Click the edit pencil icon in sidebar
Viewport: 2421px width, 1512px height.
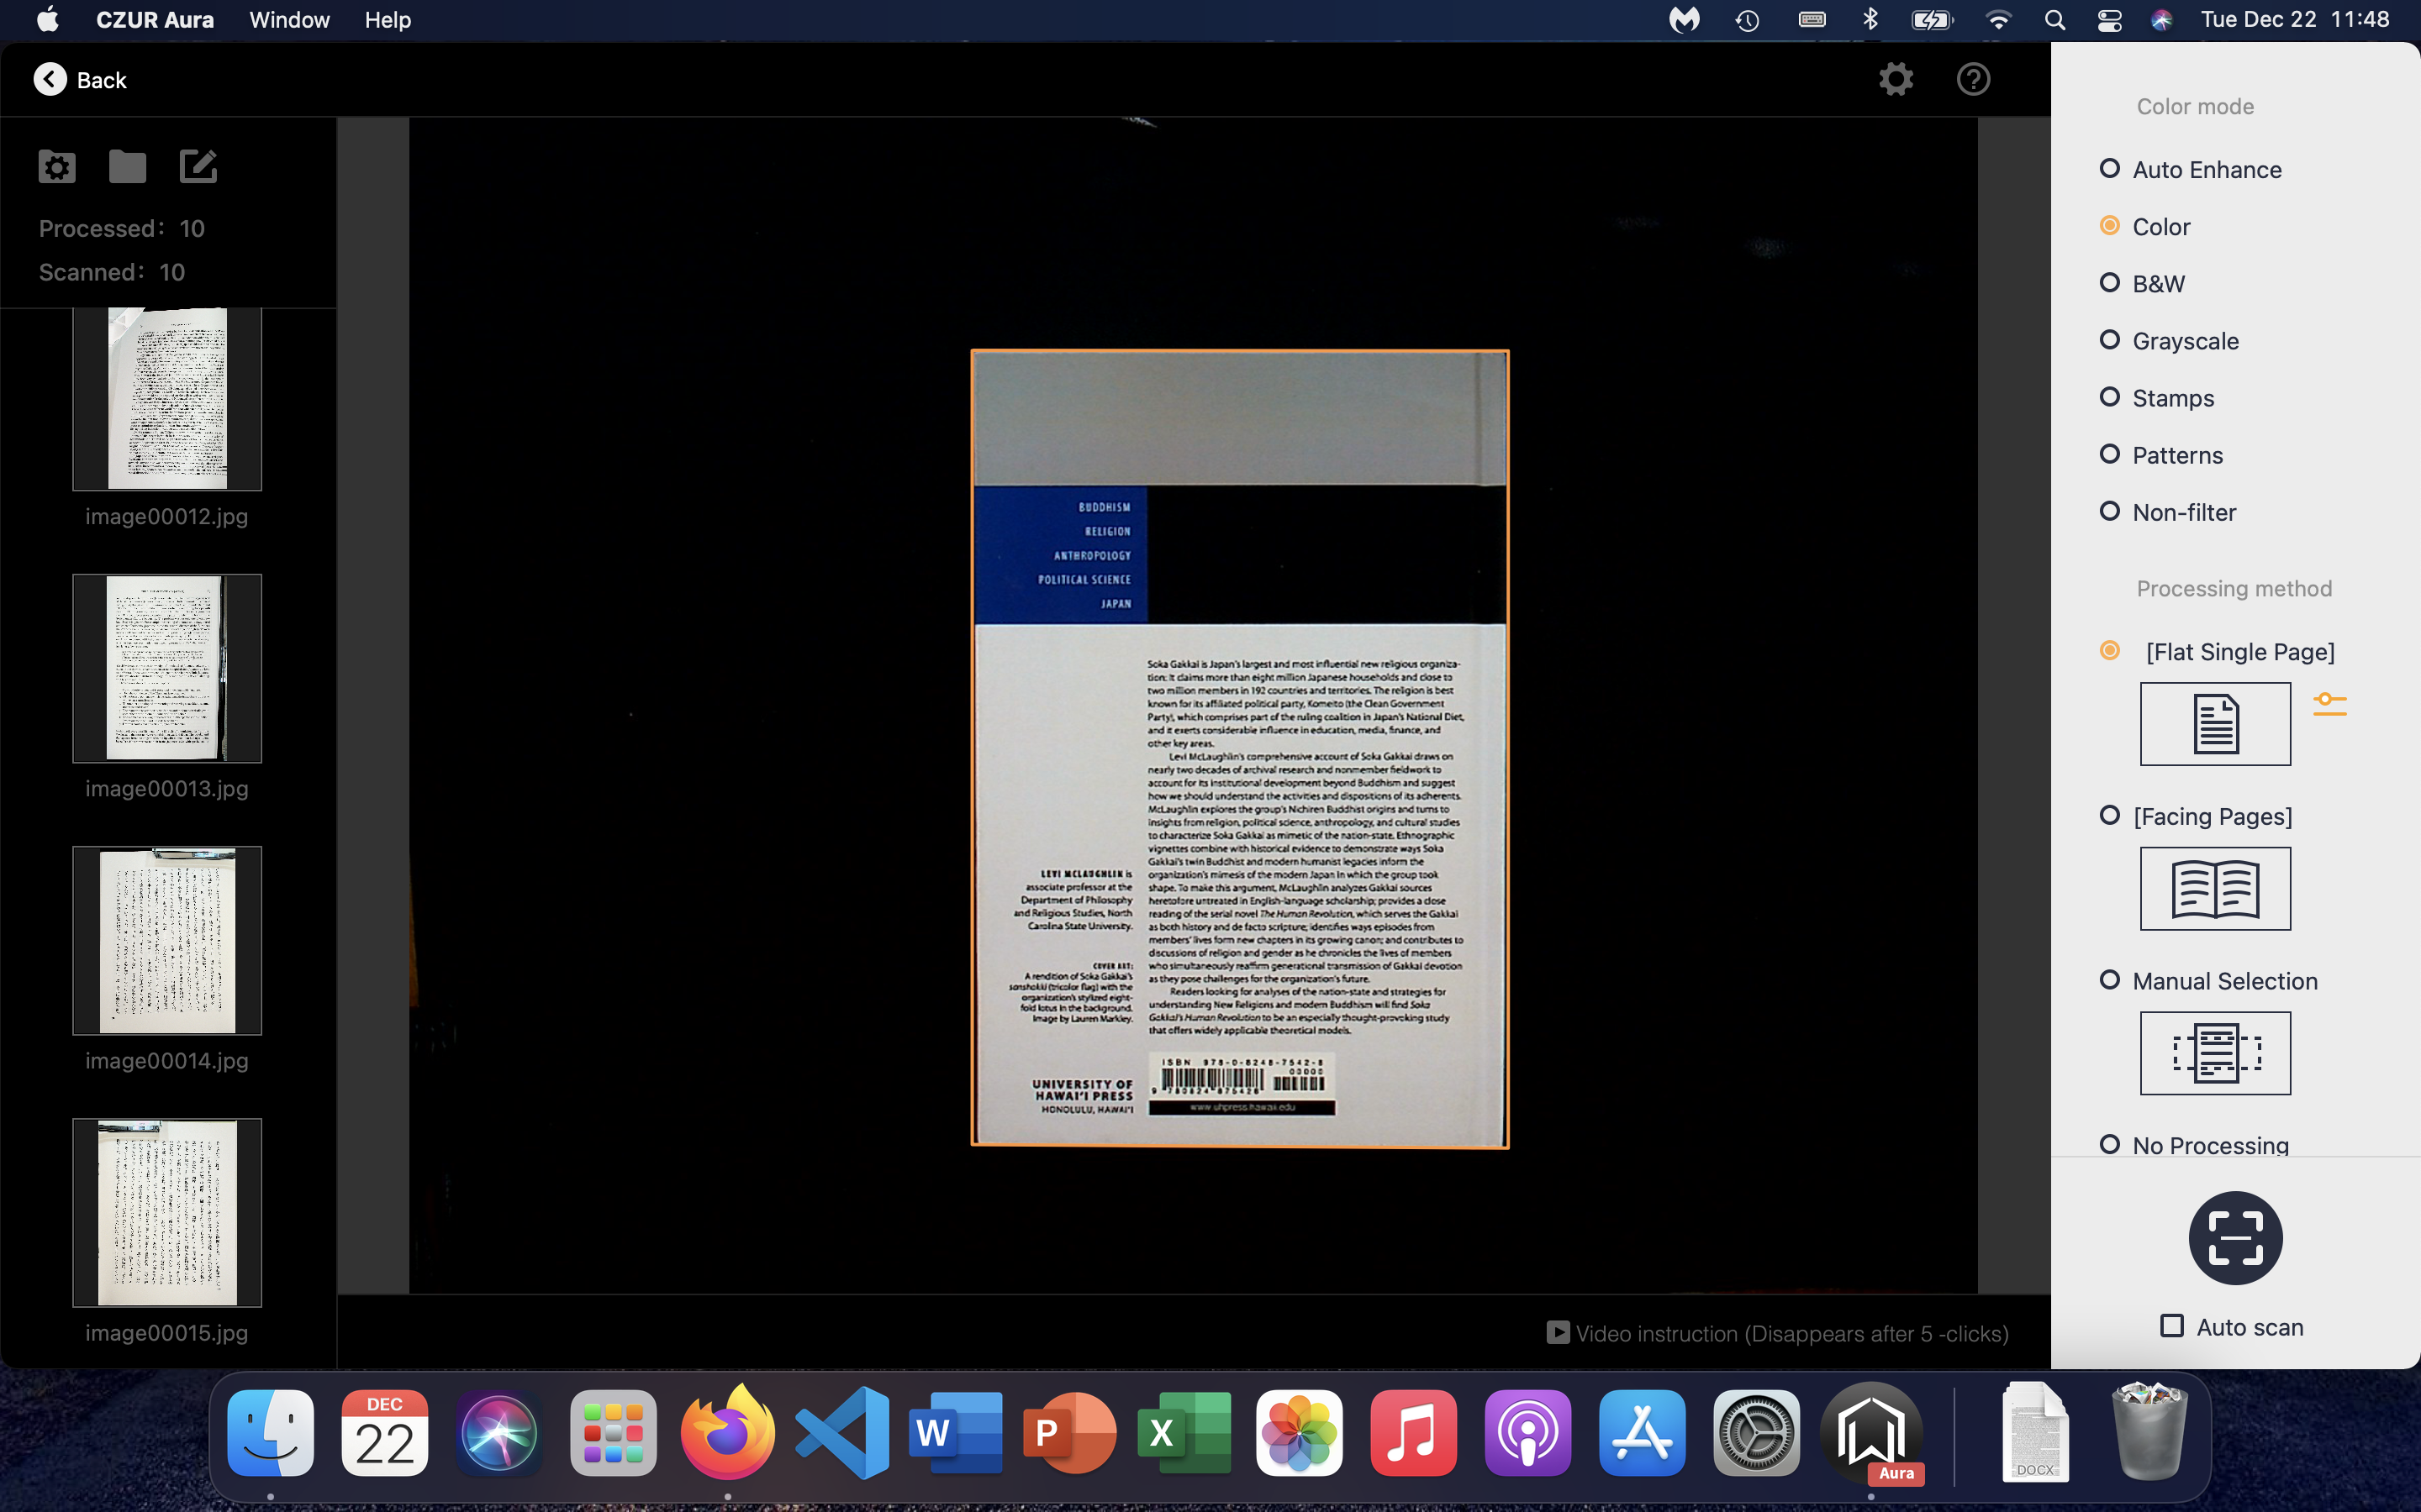click(x=198, y=166)
